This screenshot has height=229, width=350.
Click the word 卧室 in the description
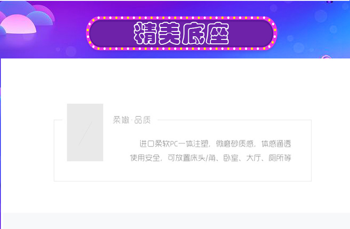[x=231, y=158]
